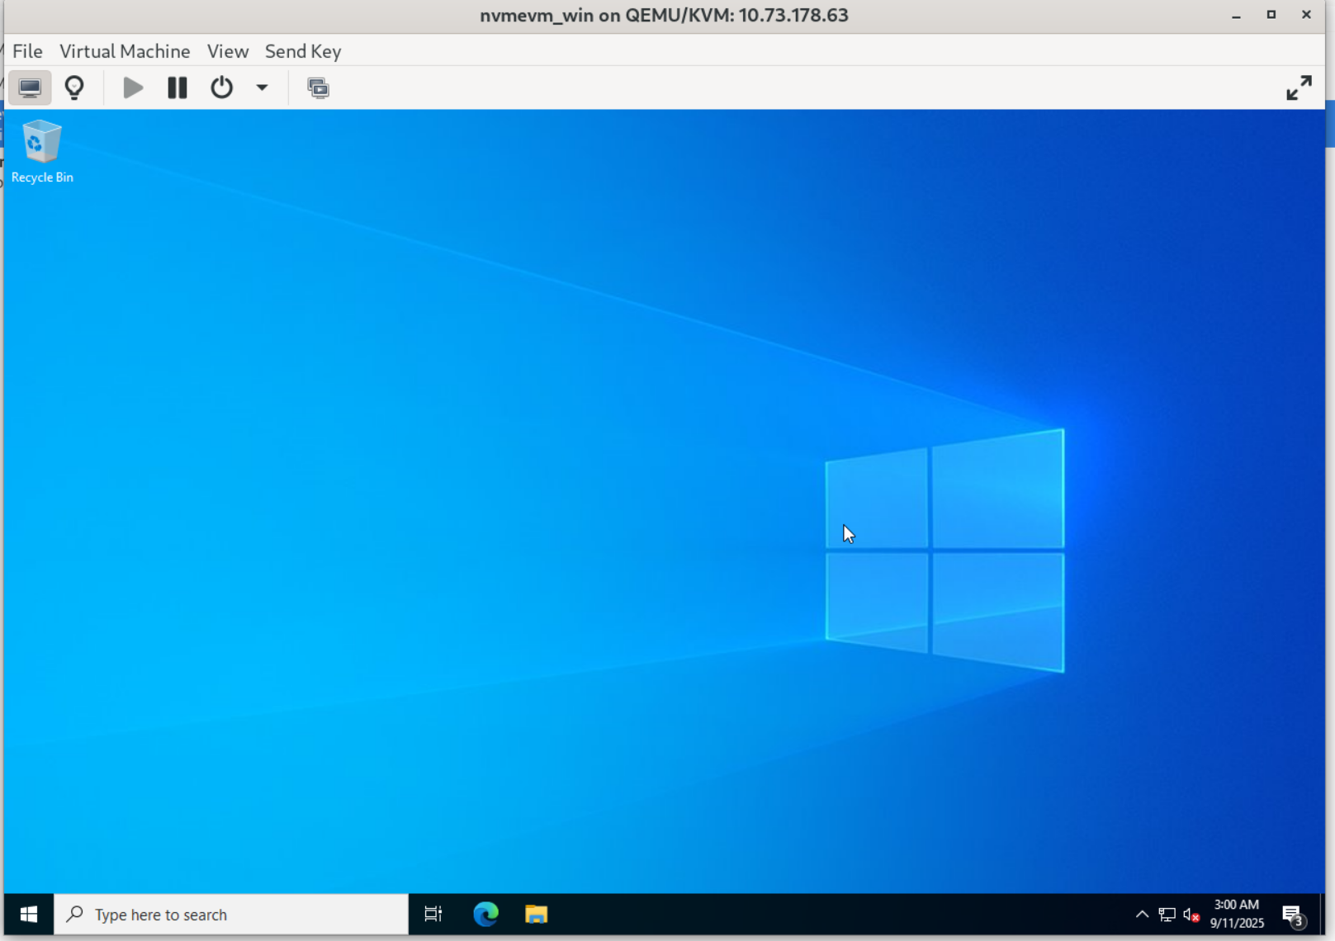Maximize the nvmevm_win viewer window

(1271, 15)
